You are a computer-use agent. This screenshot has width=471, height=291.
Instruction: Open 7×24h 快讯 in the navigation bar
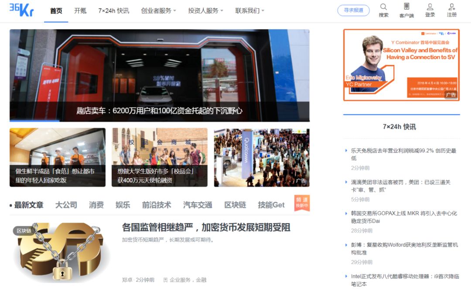click(x=114, y=11)
